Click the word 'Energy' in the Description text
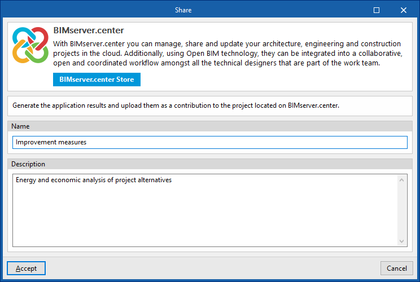The image size is (420, 282). point(26,180)
